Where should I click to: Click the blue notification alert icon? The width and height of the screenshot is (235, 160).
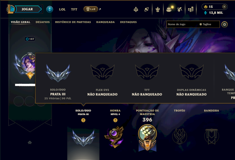point(50,9)
